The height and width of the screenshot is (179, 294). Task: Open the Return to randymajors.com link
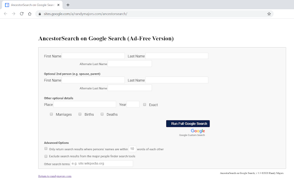pyautogui.click(x=55, y=176)
